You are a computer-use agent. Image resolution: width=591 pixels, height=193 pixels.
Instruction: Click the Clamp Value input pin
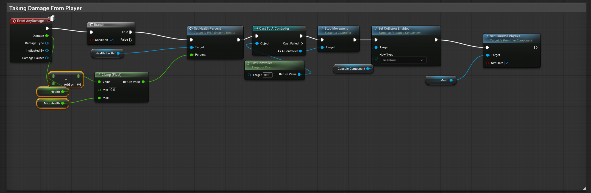point(99,82)
